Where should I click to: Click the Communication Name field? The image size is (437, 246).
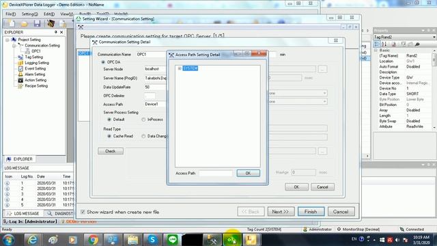(x=152, y=55)
